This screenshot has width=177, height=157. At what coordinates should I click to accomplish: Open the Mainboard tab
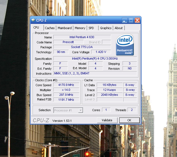pyautogui.click(x=65, y=28)
